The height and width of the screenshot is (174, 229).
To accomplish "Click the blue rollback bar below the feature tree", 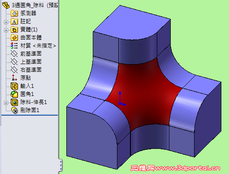I will [x=30, y=115].
